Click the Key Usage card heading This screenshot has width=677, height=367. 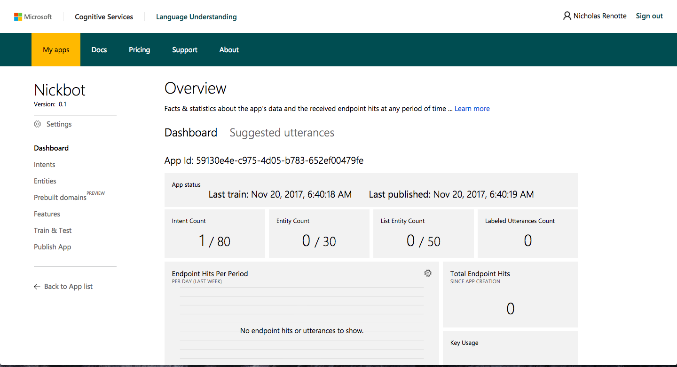coord(464,343)
